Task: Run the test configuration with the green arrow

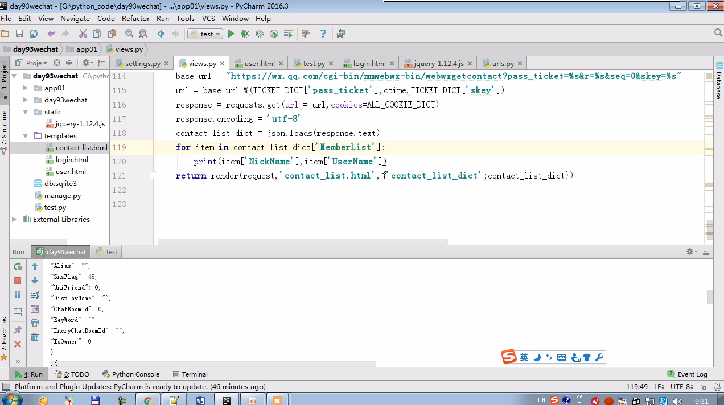Action: pyautogui.click(x=231, y=34)
